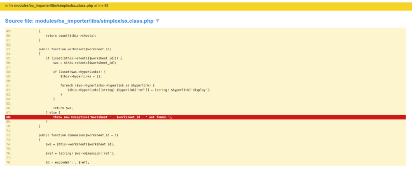Select the red highlighted throw Exception line
This screenshot has width=412, height=171.
pos(113,117)
